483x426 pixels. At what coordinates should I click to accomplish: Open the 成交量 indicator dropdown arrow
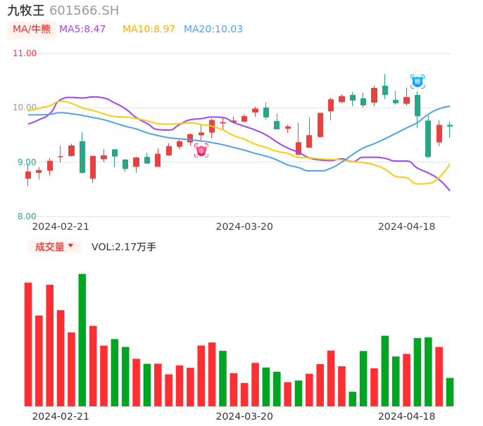(70, 246)
